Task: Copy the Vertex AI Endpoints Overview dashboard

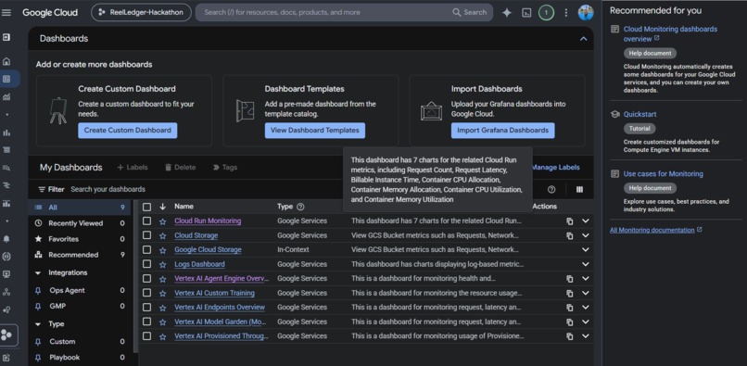Action: click(569, 308)
